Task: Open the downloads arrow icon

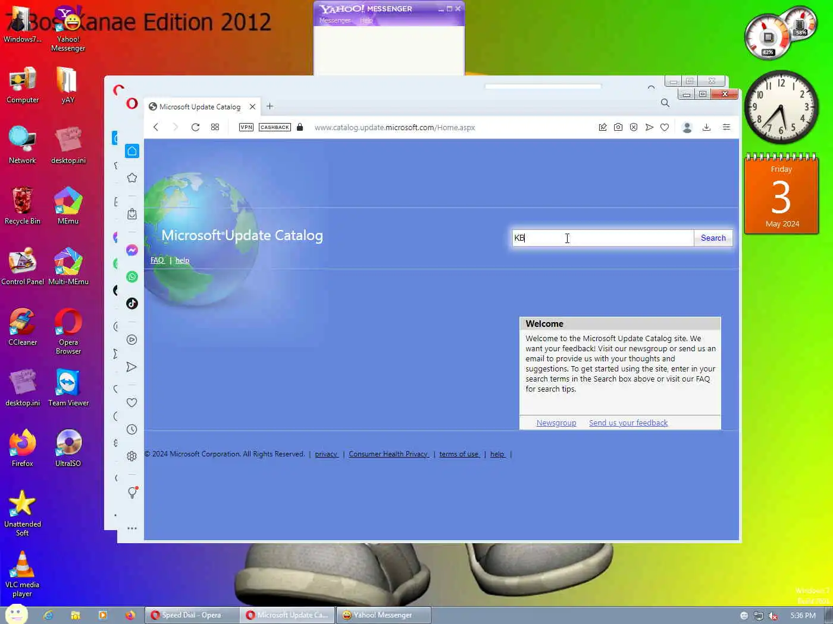Action: pyautogui.click(x=706, y=127)
